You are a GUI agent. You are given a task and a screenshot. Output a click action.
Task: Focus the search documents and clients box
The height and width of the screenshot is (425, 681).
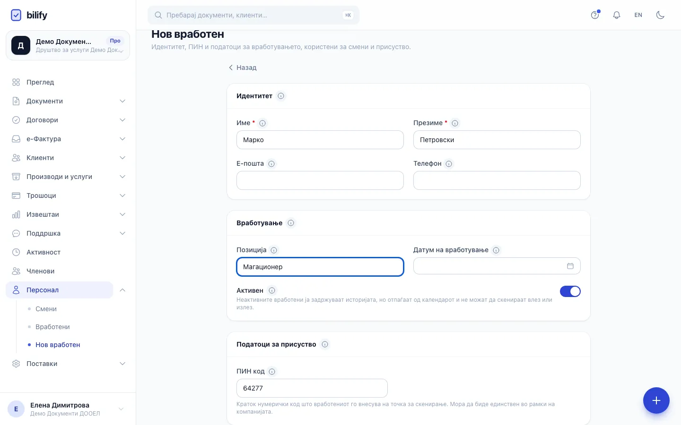click(x=253, y=15)
